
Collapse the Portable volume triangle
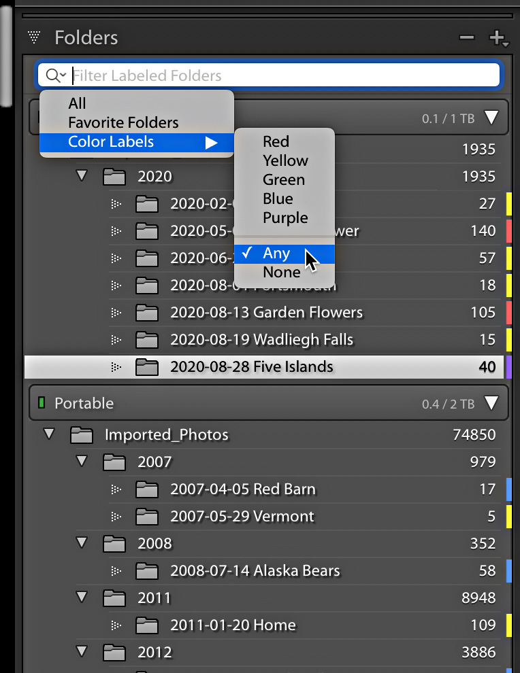coord(491,403)
